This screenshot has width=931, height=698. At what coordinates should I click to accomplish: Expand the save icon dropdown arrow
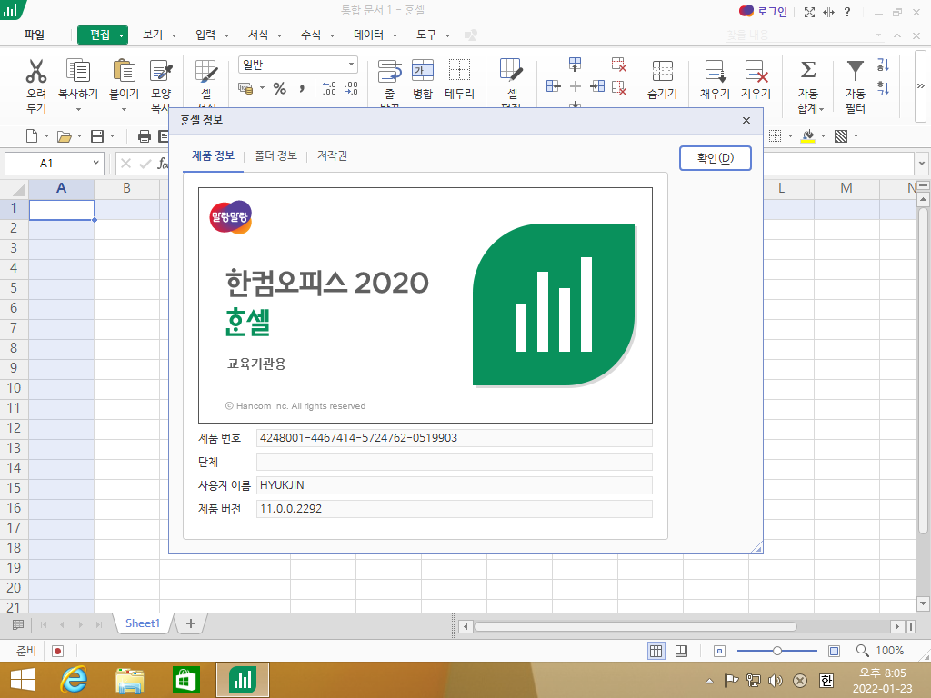[x=112, y=136]
